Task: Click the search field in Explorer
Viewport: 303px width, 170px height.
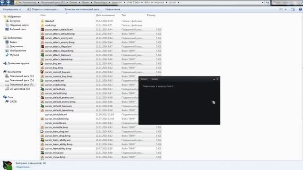Action: pos(287,2)
